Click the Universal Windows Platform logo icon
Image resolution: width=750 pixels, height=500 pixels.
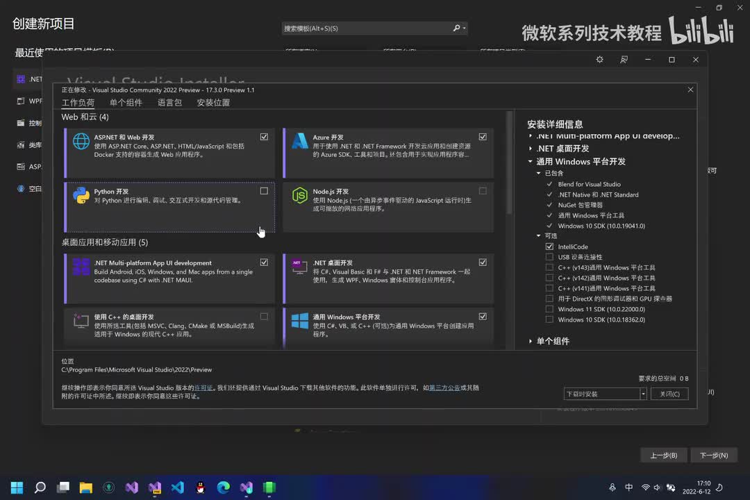[300, 321]
